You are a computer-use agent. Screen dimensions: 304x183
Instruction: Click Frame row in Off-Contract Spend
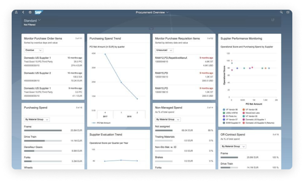(x=250, y=156)
